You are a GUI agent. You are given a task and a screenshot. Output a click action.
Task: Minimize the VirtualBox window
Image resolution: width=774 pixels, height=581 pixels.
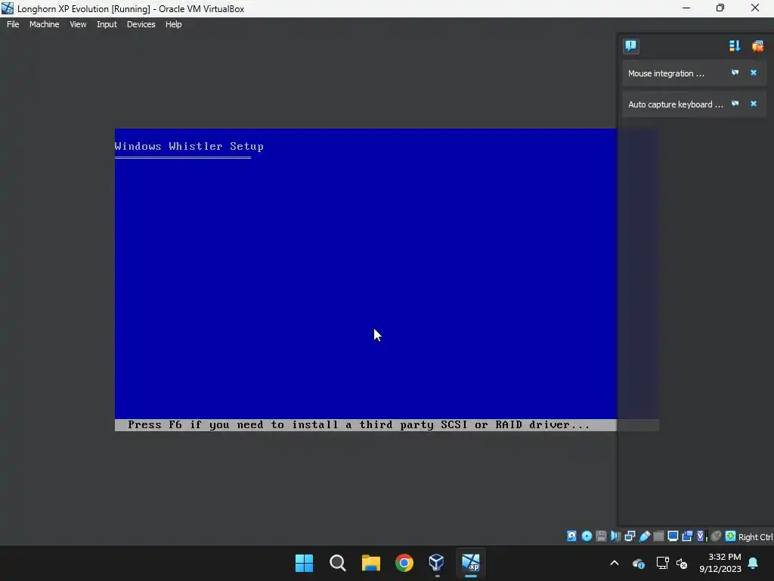click(x=686, y=8)
